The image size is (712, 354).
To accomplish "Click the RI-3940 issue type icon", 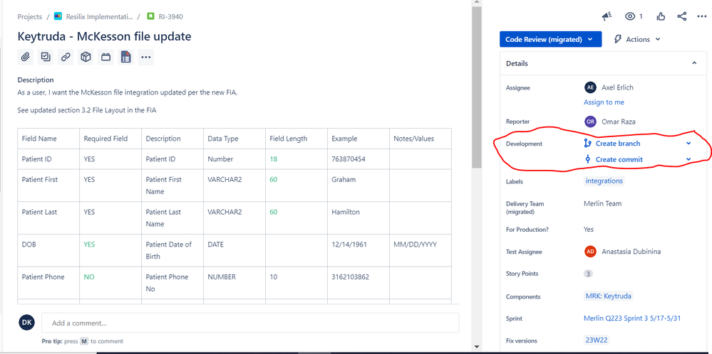I will pos(151,16).
